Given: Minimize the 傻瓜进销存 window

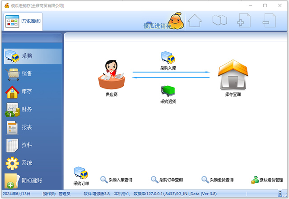Looking at the screenshot, I should pyautogui.click(x=250, y=6).
